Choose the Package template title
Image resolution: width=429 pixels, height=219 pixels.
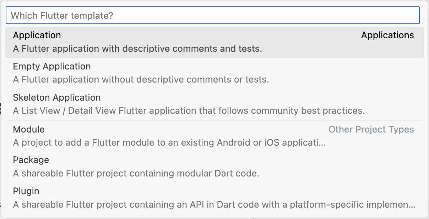(x=31, y=160)
